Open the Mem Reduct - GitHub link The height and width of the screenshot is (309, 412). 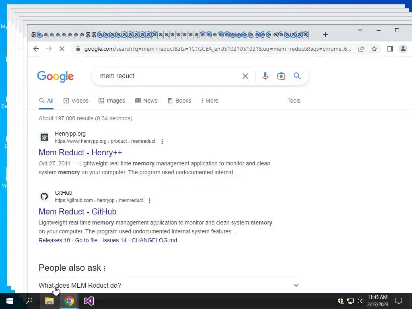(78, 212)
